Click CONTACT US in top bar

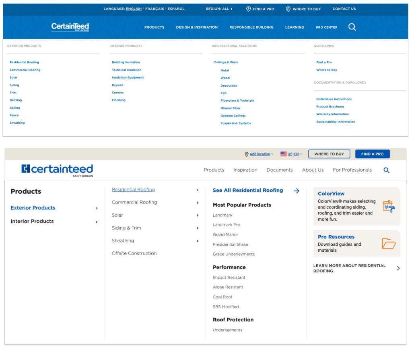(344, 9)
